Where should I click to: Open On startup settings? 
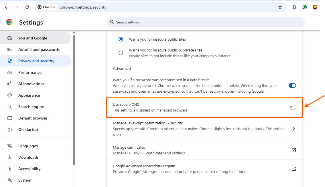(36, 130)
